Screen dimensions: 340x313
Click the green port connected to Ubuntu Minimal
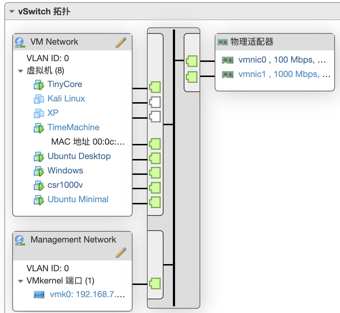[x=155, y=203]
